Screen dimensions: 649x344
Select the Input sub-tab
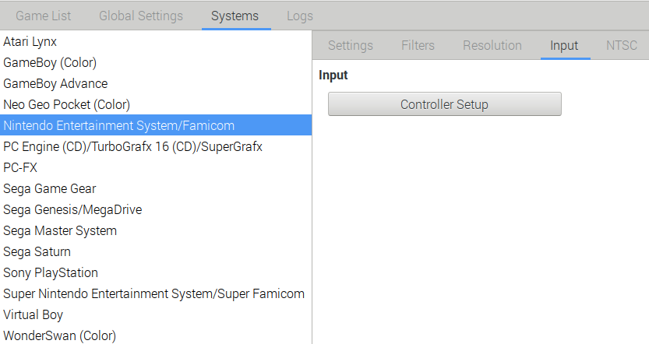tap(564, 45)
